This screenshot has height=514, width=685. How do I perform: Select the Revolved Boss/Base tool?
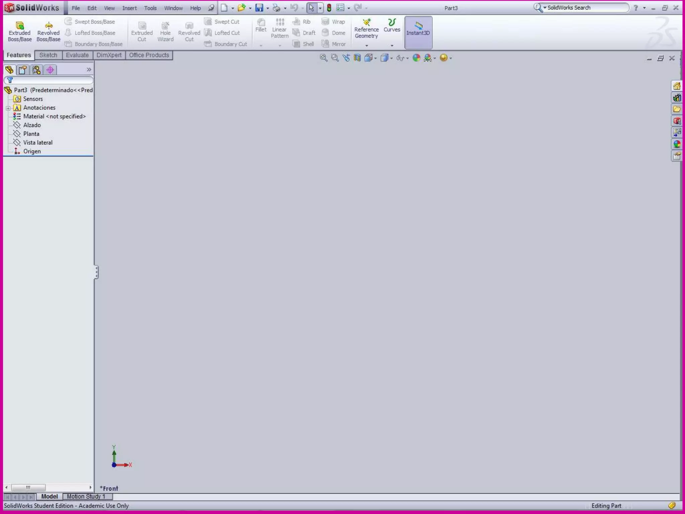point(48,31)
